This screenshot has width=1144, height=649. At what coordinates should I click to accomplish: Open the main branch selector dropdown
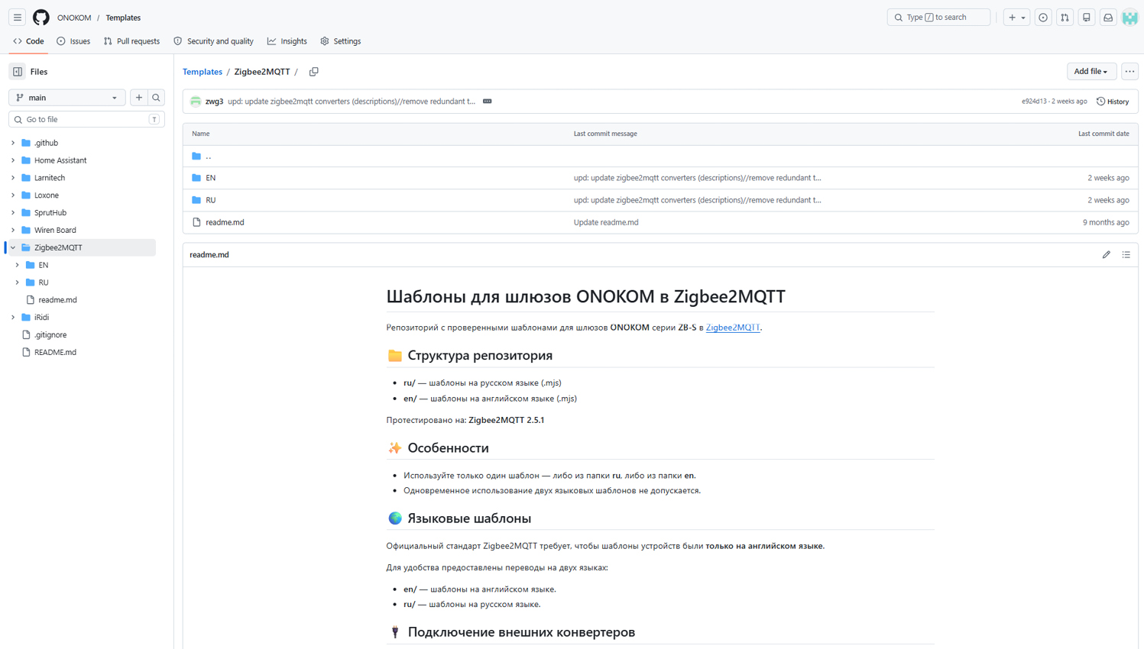pyautogui.click(x=67, y=98)
